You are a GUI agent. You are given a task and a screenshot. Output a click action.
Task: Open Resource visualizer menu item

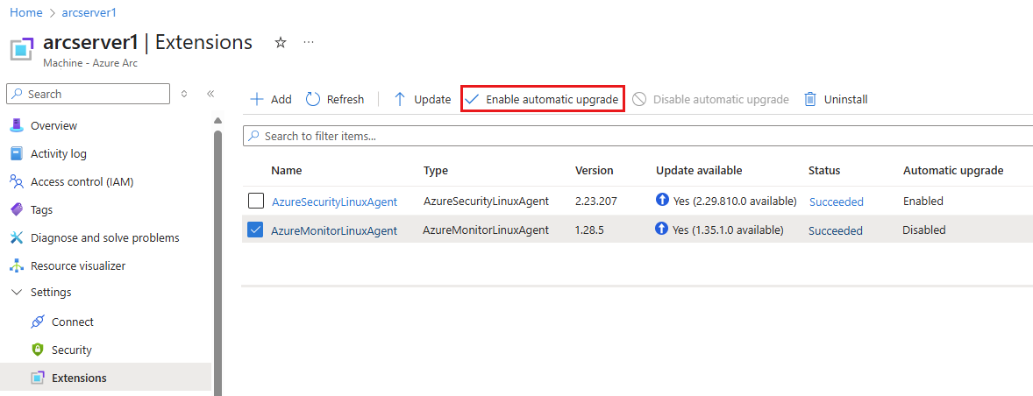(78, 266)
